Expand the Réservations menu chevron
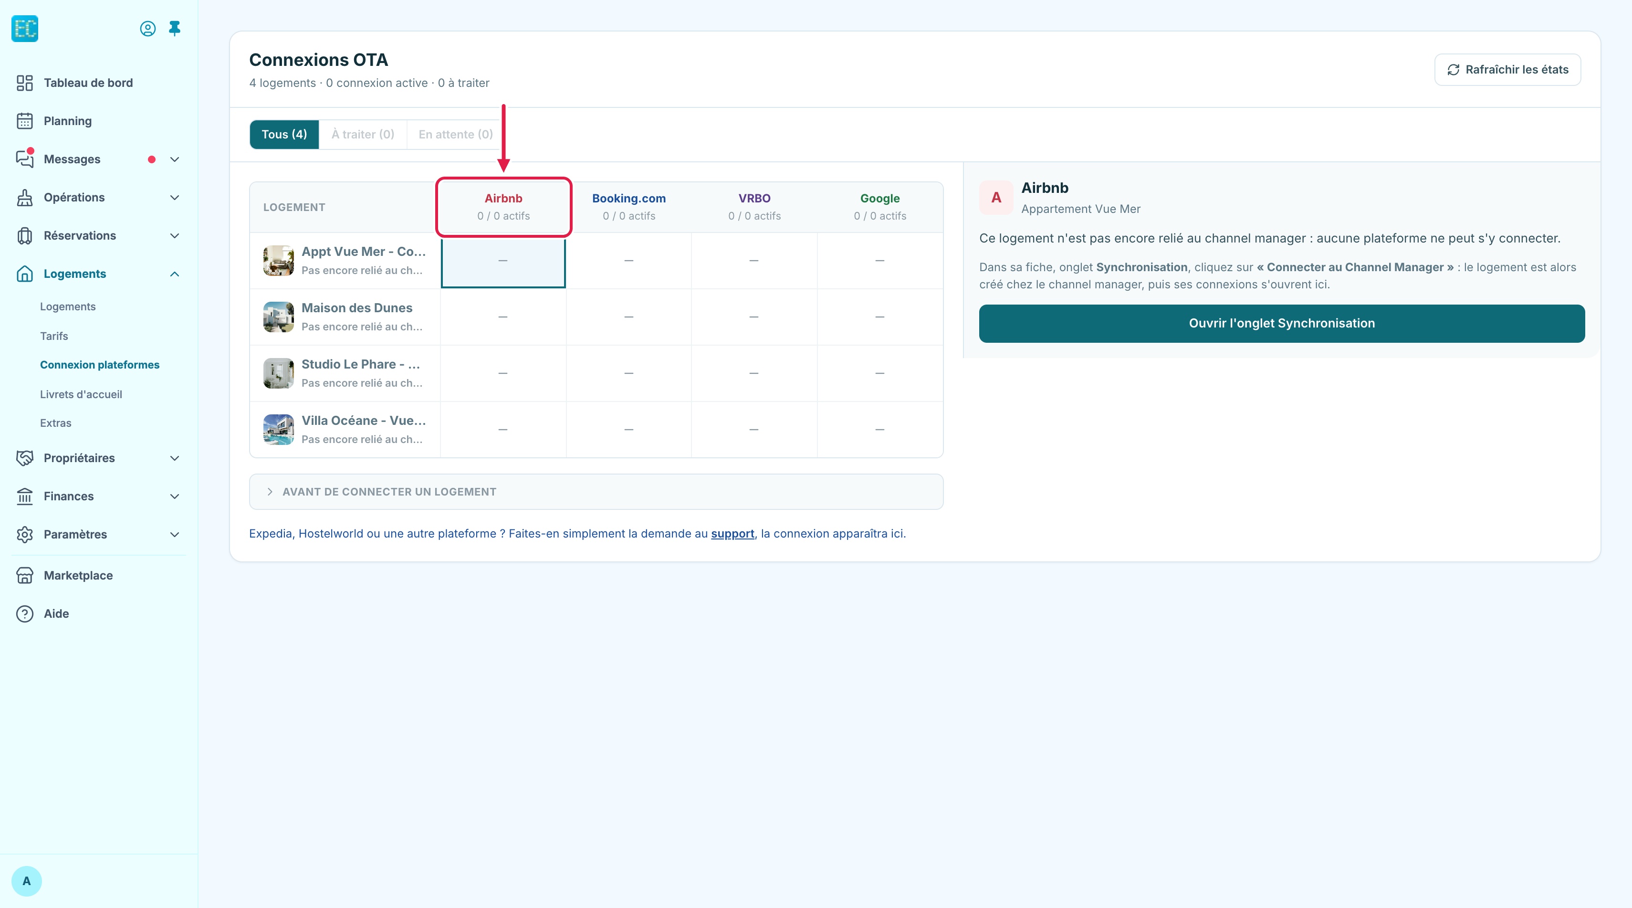This screenshot has height=908, width=1632. tap(175, 236)
